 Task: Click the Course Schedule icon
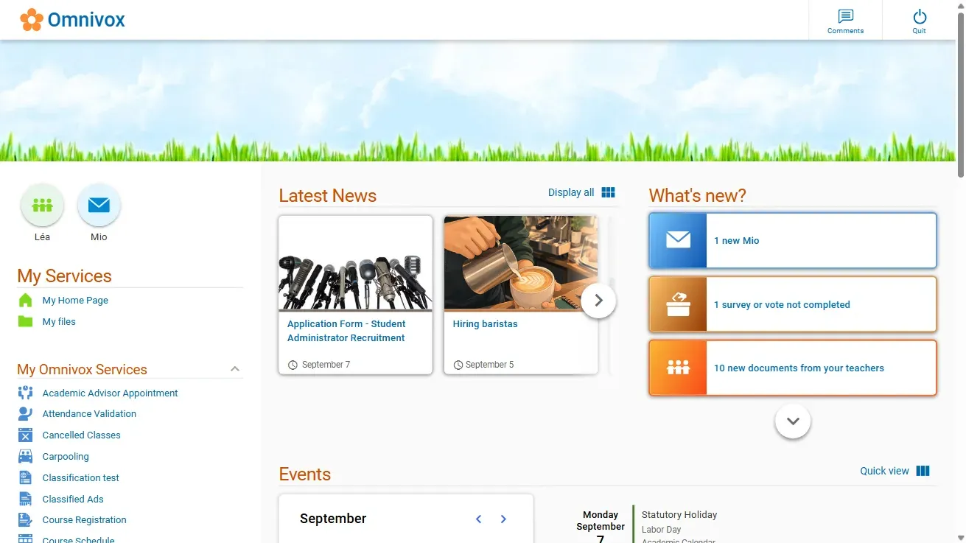26,539
